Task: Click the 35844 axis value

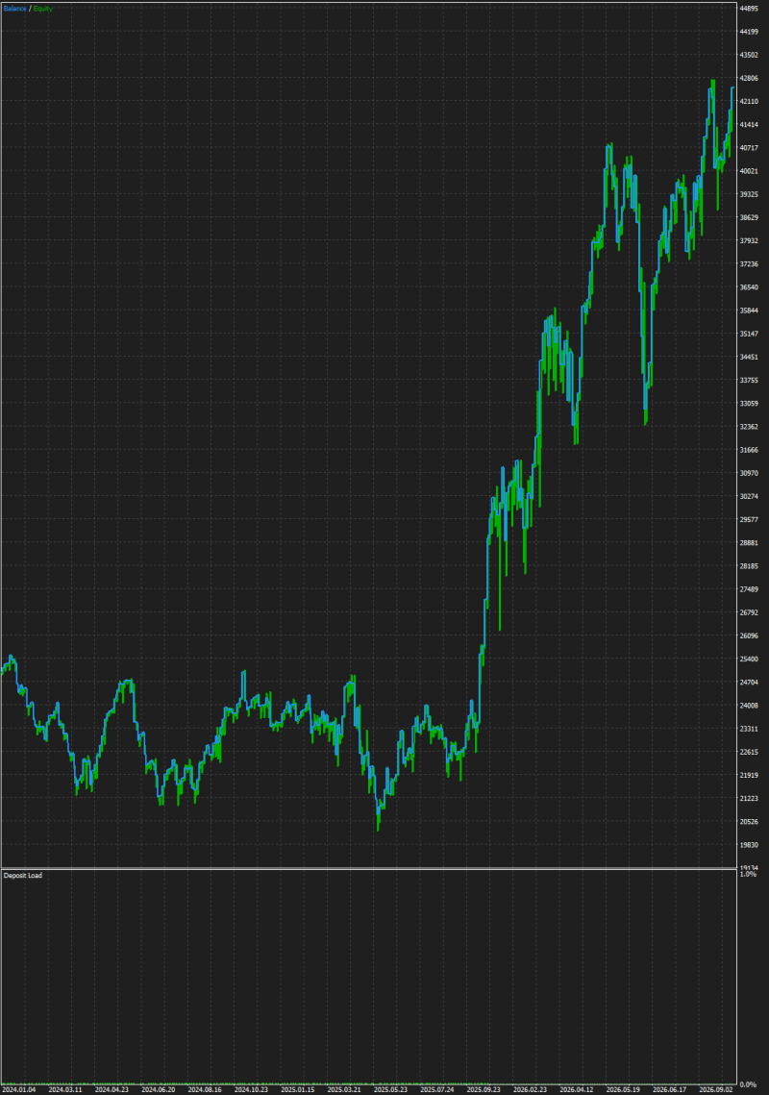Action: (749, 311)
